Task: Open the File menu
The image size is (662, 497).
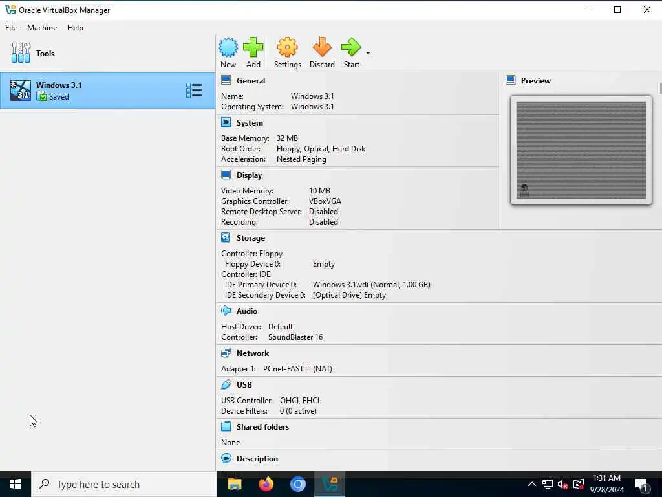Action: tap(11, 27)
